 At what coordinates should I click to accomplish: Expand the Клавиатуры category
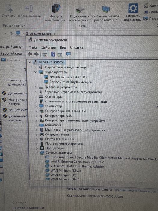pos(36,97)
